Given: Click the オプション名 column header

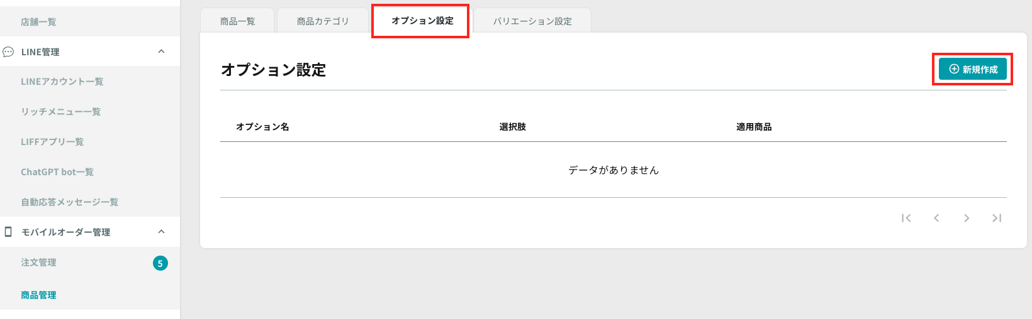Looking at the screenshot, I should coord(262,127).
